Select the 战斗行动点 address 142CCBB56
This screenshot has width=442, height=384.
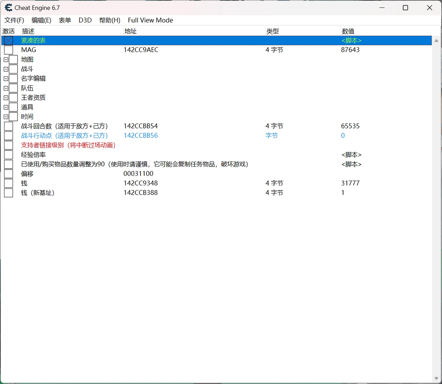pyautogui.click(x=141, y=135)
